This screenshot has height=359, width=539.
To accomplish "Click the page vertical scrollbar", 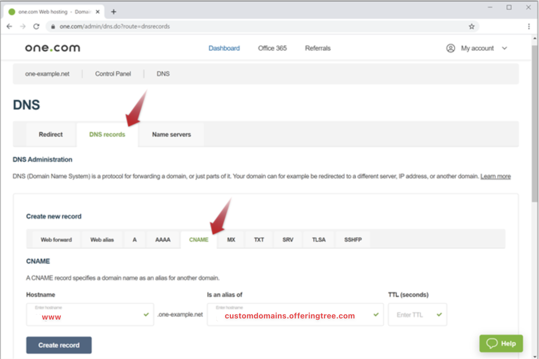I will click(534, 125).
